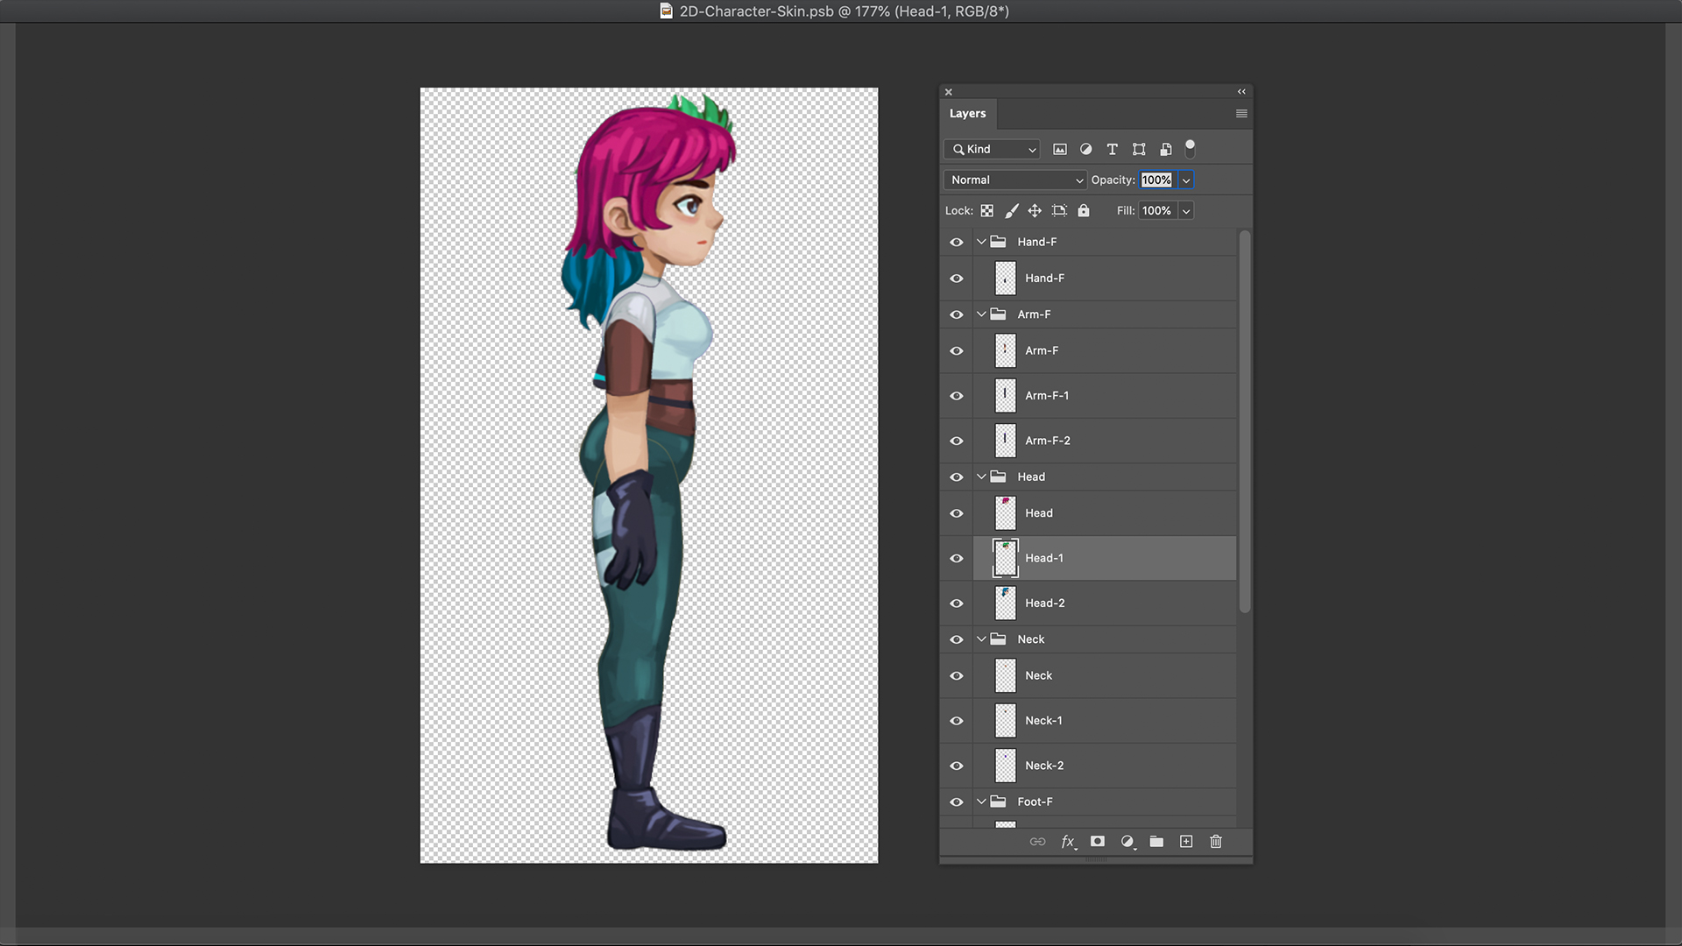This screenshot has height=946, width=1682.
Task: Select the Head-1 layer thumbnail
Action: [1004, 557]
